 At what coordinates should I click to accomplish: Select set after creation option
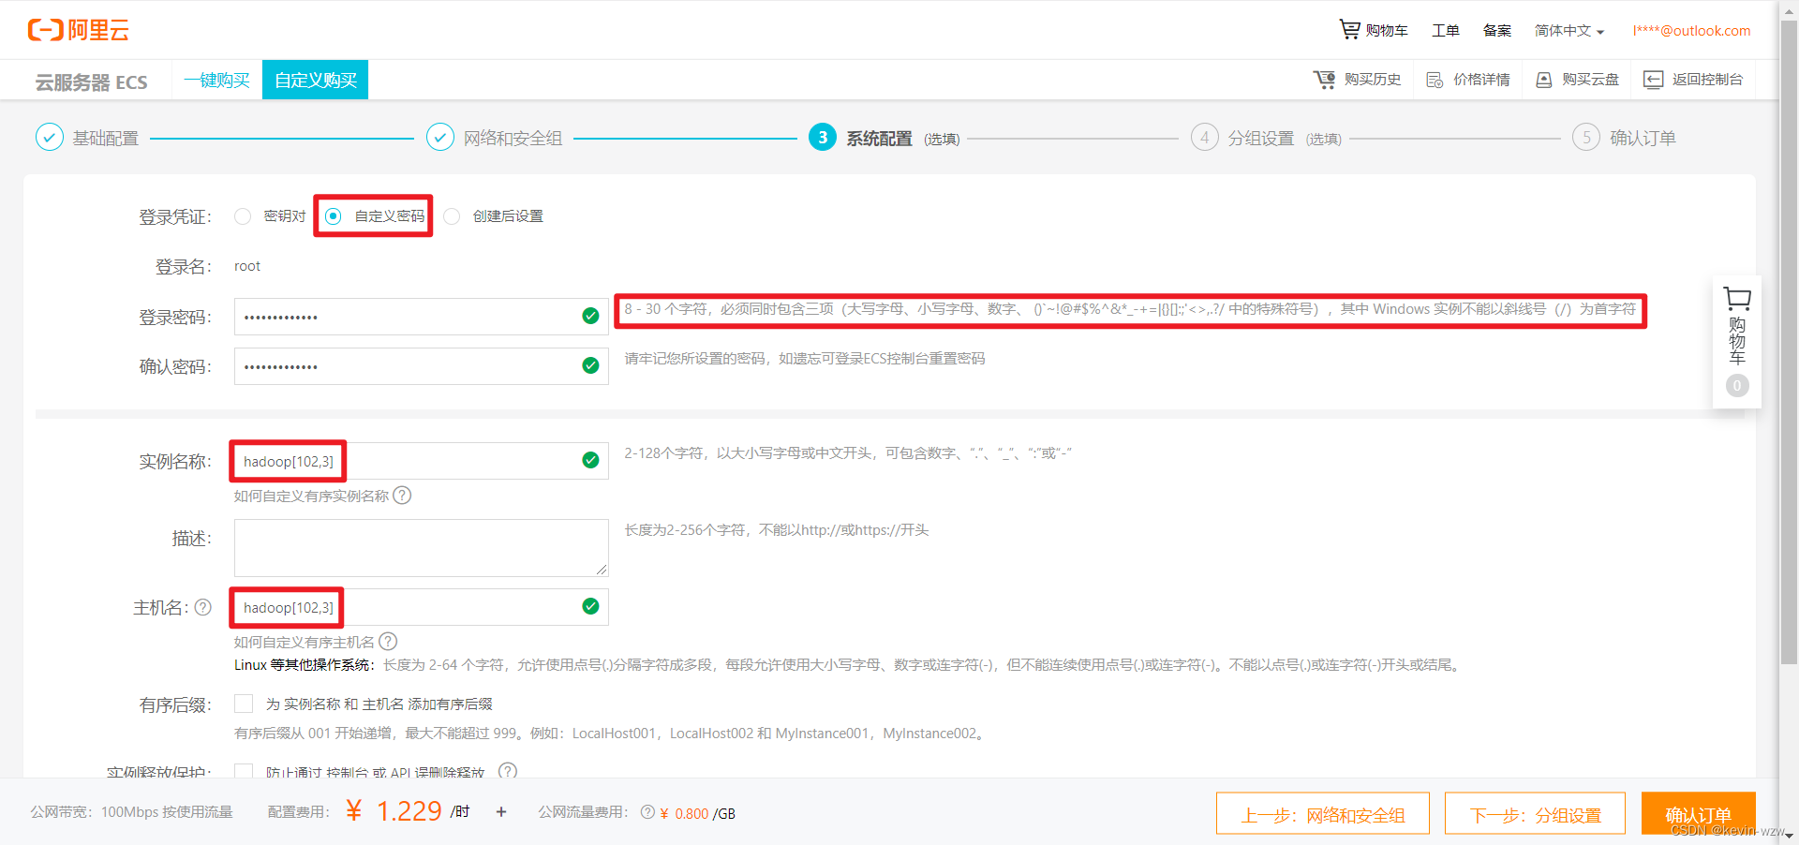[452, 216]
